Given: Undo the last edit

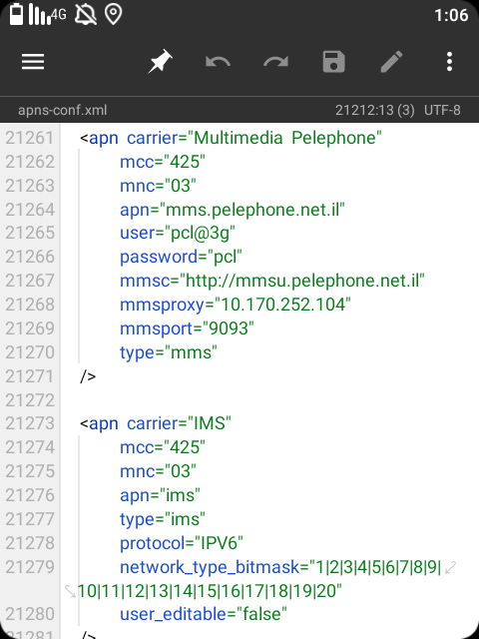Looking at the screenshot, I should pos(218,62).
